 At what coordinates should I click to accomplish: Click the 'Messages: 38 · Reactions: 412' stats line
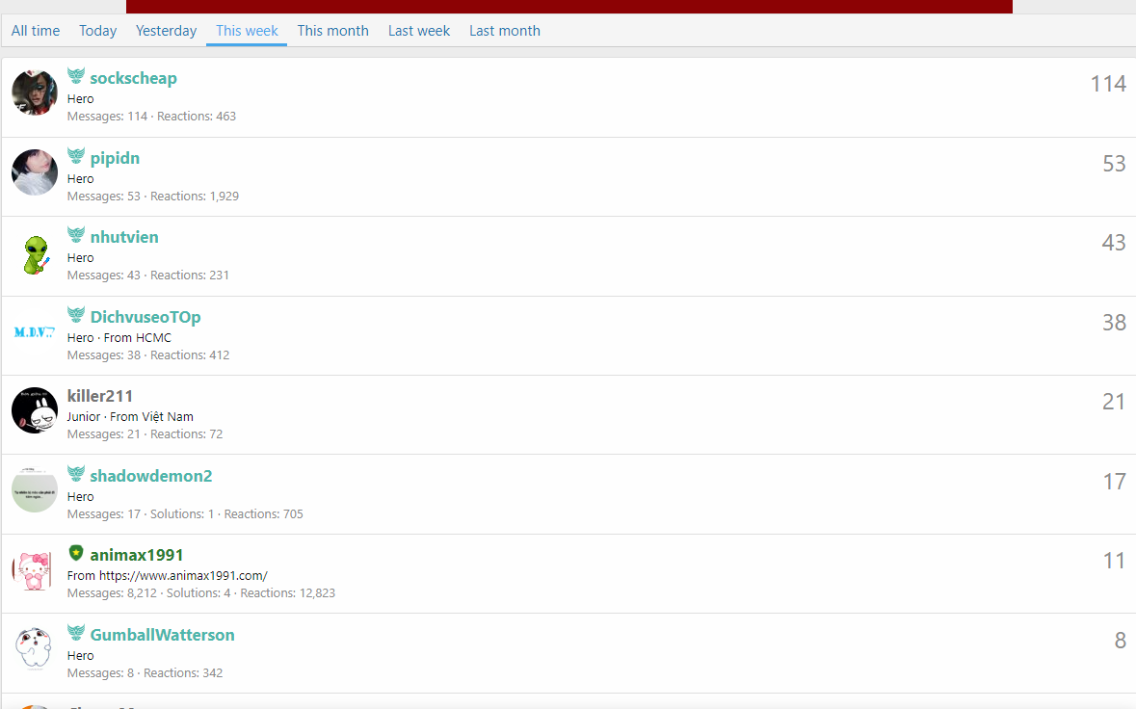coord(147,354)
